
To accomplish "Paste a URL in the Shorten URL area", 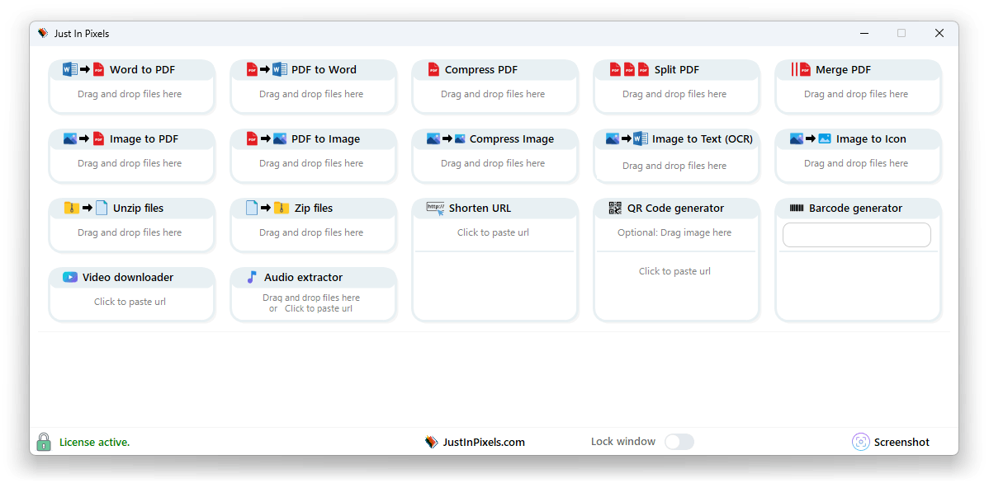I will pos(493,232).
